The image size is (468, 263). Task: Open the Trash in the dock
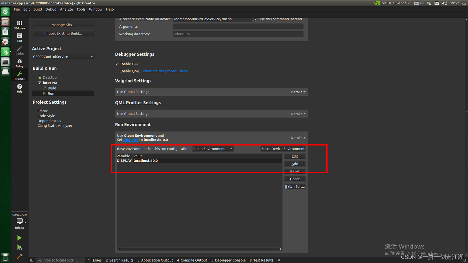click(x=5, y=257)
